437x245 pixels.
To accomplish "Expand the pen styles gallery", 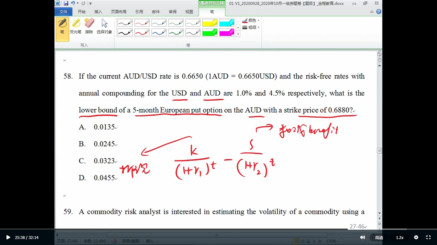I will pos(238,34).
